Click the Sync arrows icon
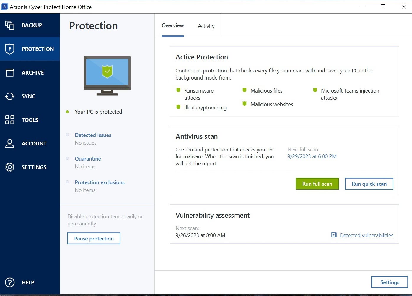 pos(10,96)
